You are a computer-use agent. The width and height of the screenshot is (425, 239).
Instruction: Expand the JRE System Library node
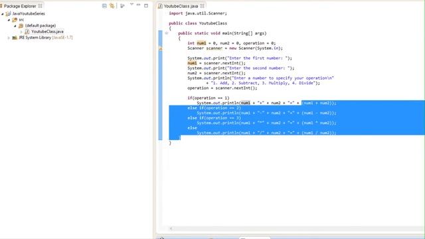coord(9,38)
